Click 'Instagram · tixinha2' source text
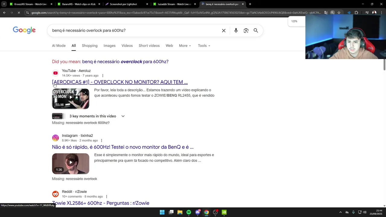 pyautogui.click(x=78, y=136)
